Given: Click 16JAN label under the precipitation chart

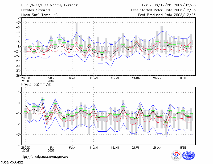Looking at the screenshot, I should [x=115, y=147].
